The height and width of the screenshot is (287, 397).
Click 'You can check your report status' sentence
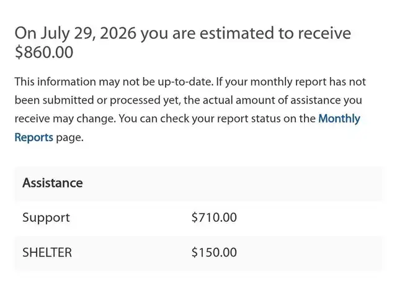[x=200, y=119]
